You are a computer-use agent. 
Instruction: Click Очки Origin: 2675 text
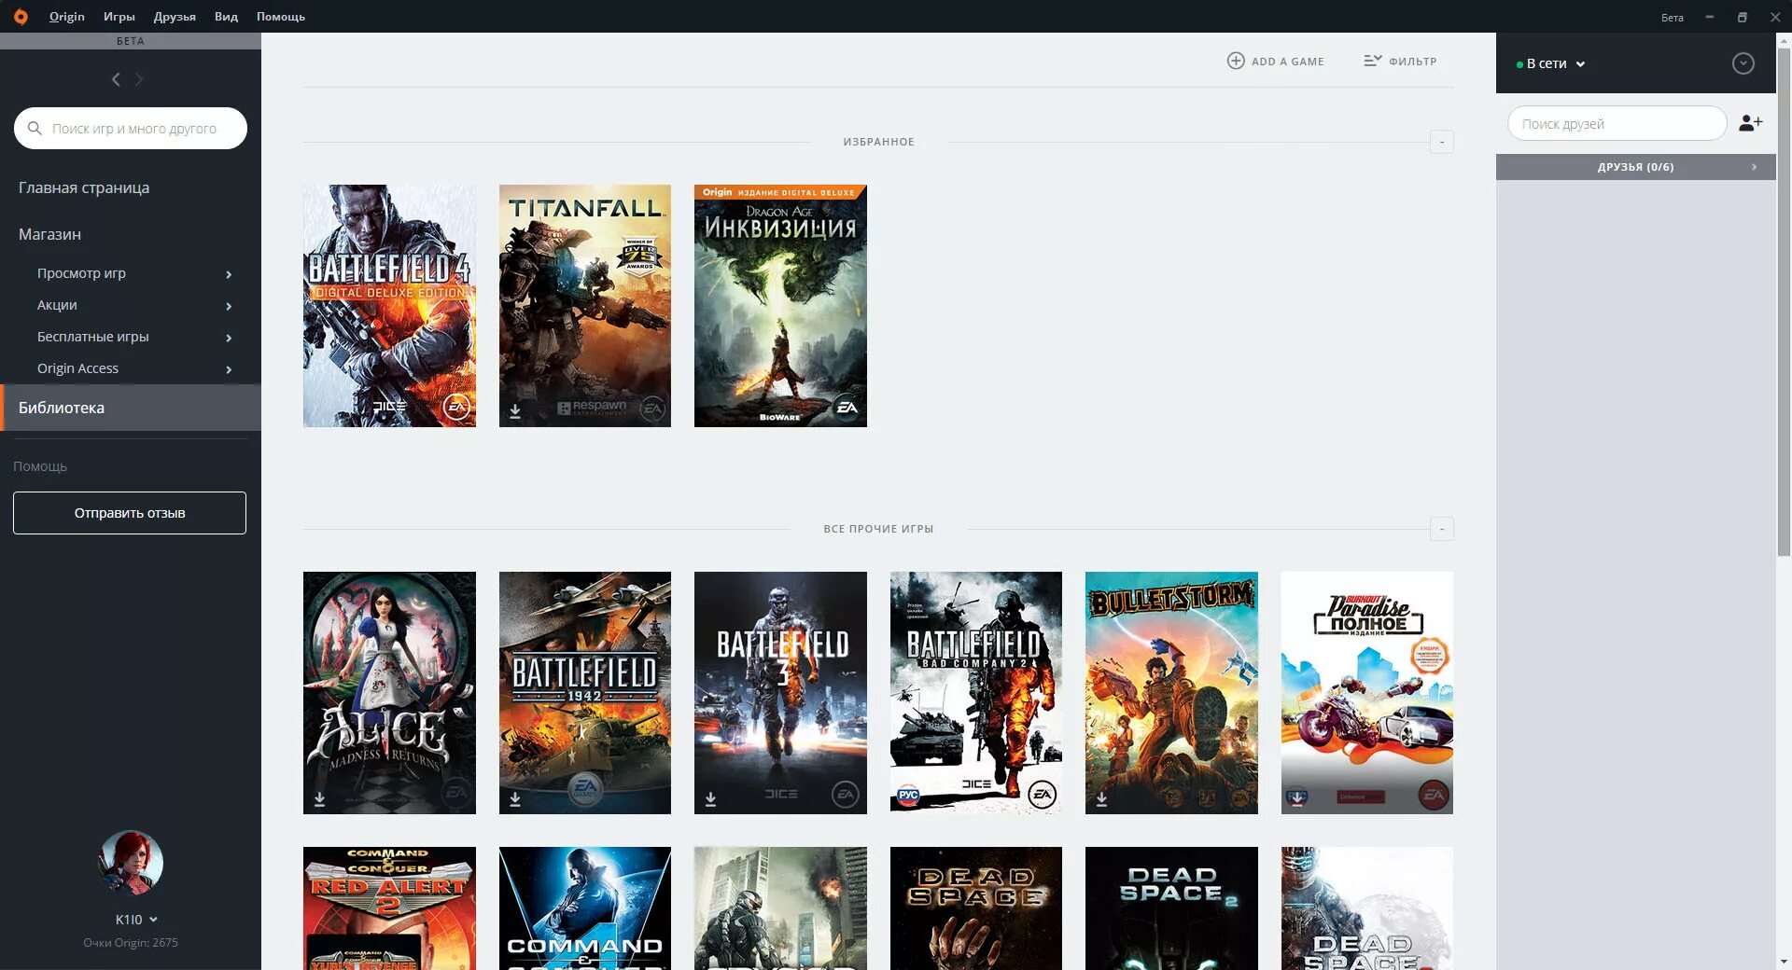(131, 943)
